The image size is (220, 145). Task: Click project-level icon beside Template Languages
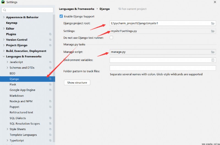(x=50, y=135)
